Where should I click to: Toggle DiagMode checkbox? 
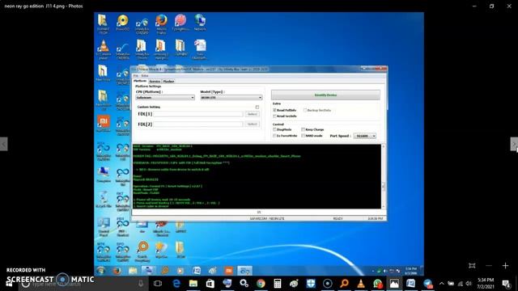274,129
